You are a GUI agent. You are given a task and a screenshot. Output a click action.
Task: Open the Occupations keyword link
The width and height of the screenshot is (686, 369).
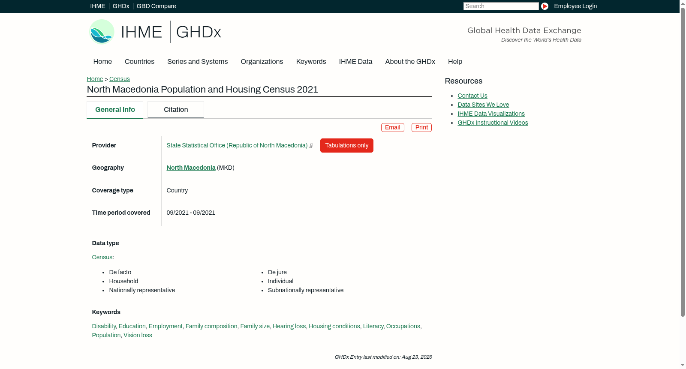click(x=403, y=326)
